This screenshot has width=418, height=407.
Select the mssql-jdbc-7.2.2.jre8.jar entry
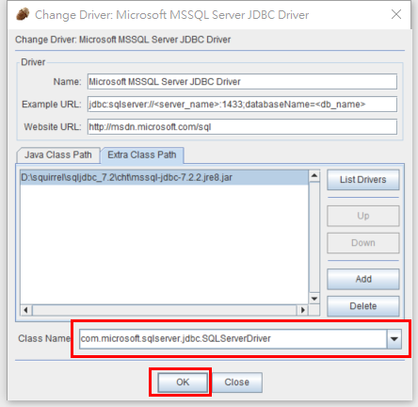pyautogui.click(x=164, y=177)
